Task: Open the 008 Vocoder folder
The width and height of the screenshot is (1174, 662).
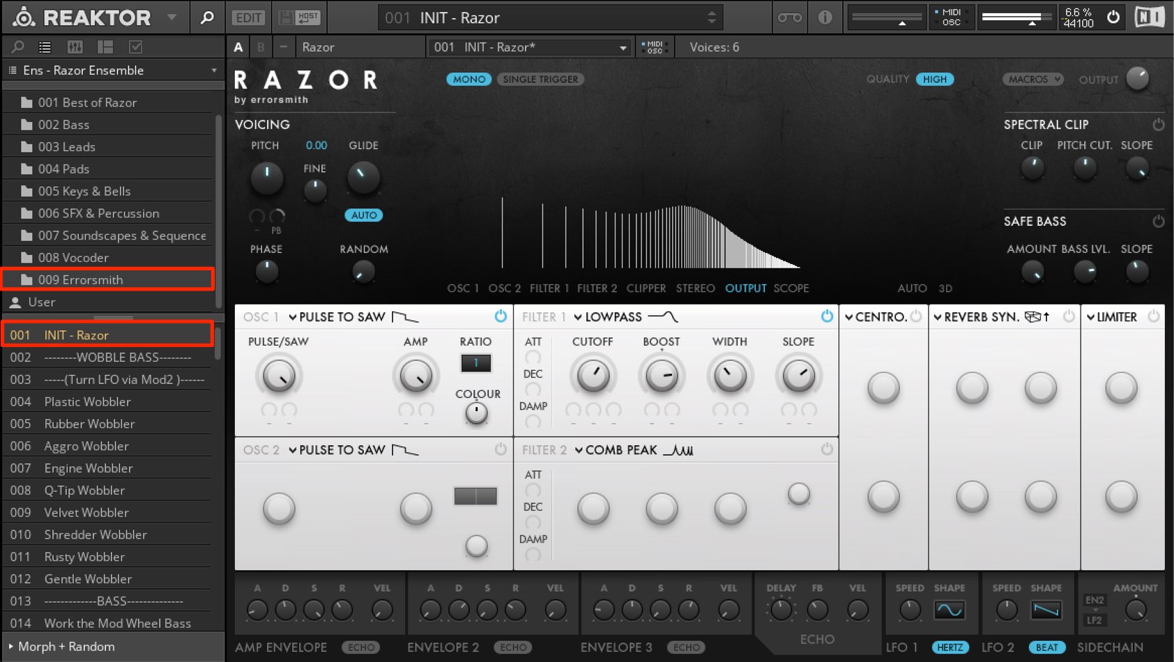Action: (108, 258)
